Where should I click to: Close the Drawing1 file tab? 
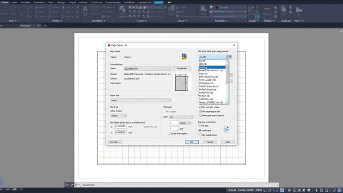[38, 26]
